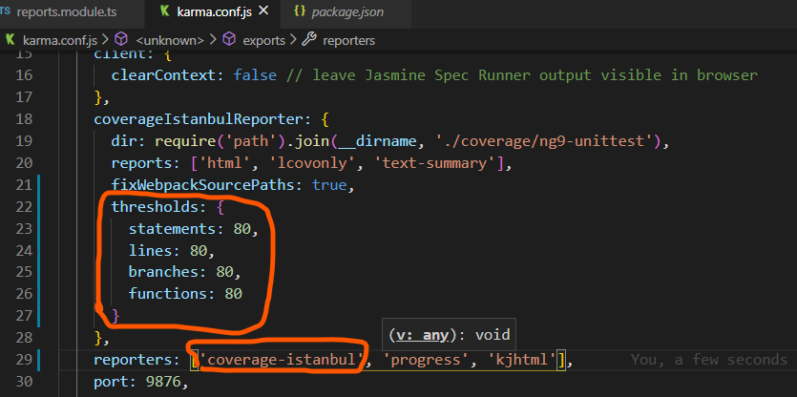Click the cube symbol icon before <unknown>
This screenshot has width=797, height=397.
122,40
